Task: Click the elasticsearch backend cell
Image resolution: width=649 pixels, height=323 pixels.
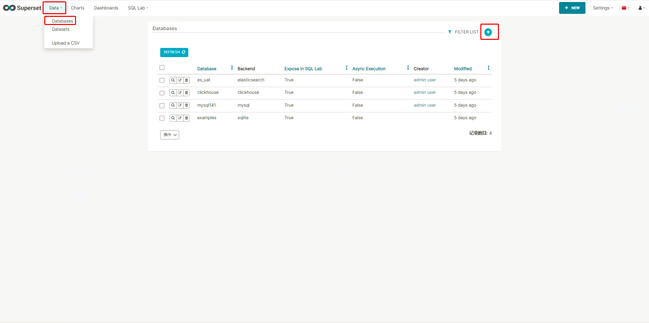Action: [x=251, y=80]
